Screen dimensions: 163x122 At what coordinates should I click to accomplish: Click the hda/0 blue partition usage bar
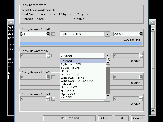tap(81, 44)
